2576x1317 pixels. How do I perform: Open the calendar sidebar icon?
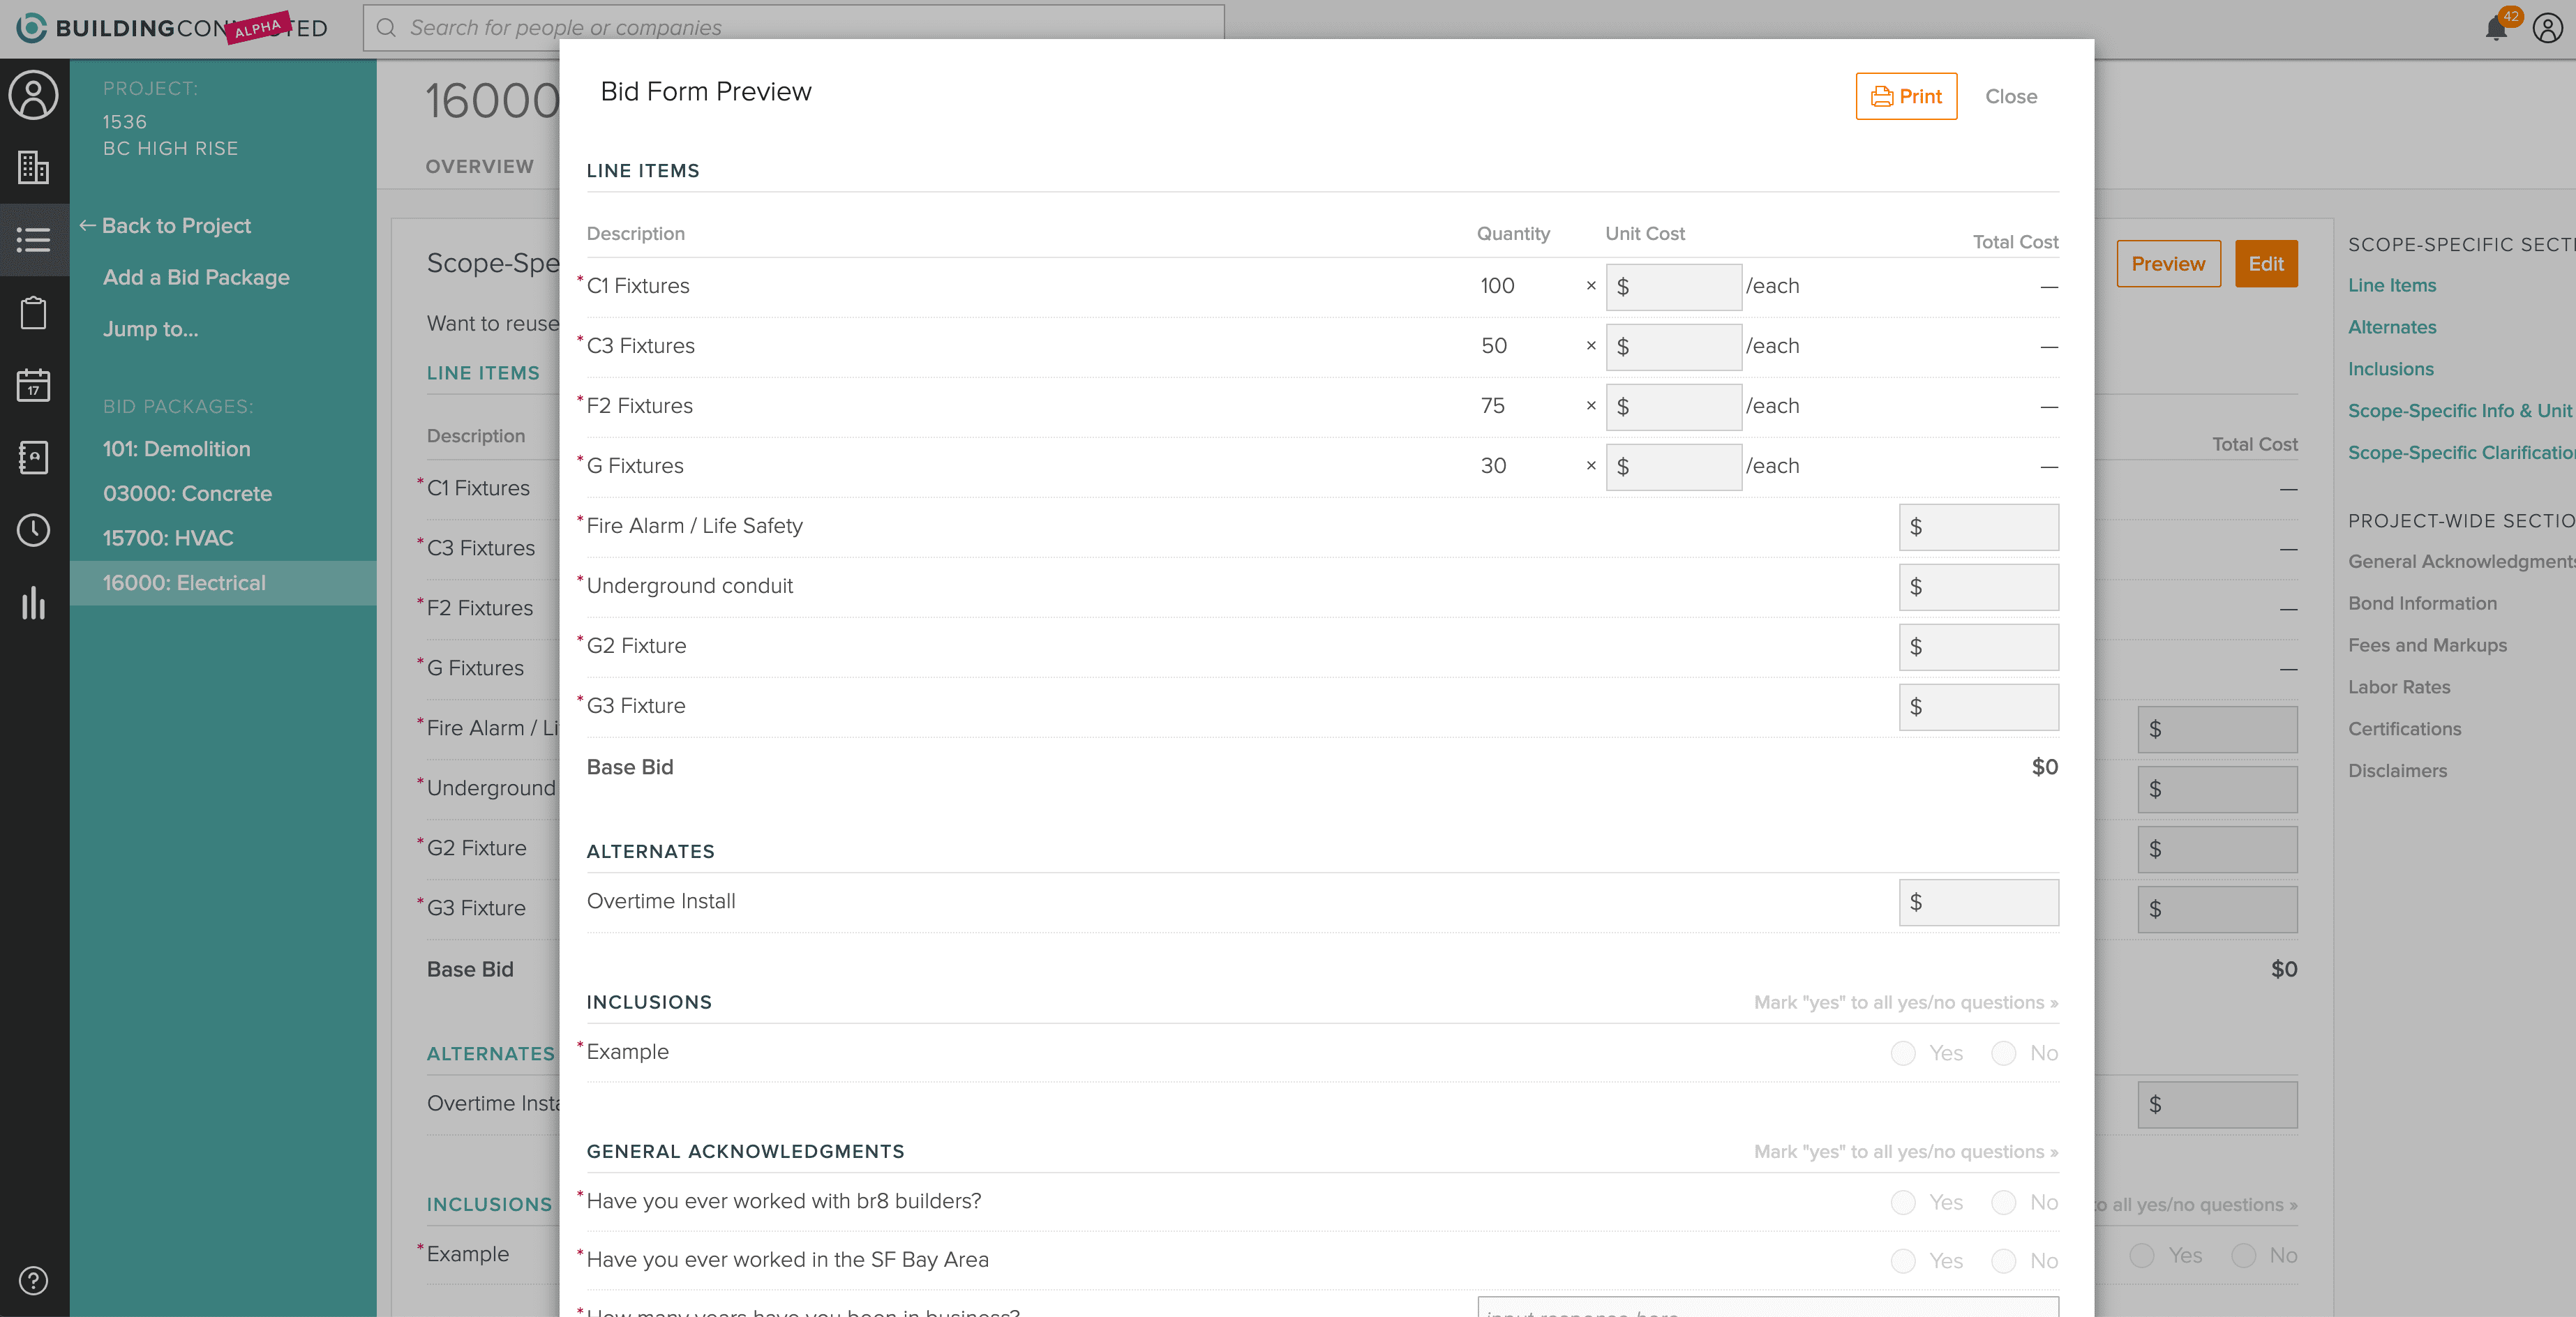coord(33,385)
